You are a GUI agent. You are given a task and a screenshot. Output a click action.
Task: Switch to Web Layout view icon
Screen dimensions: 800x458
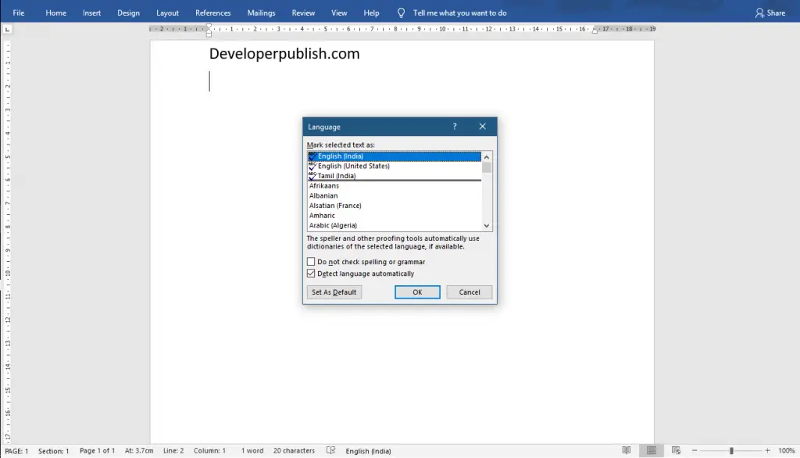(676, 450)
